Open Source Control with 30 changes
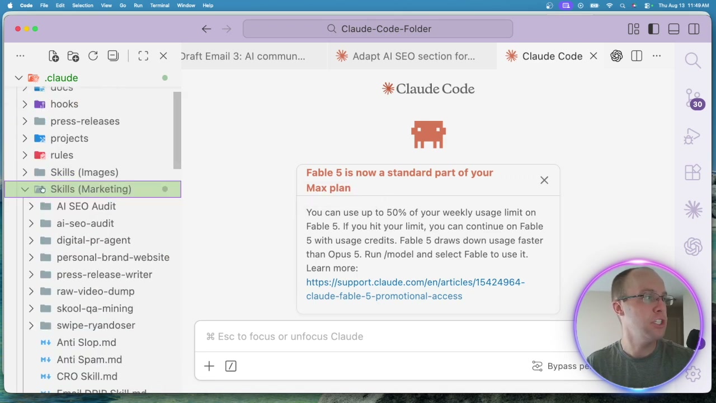Screen dimensions: 716x403 click(x=693, y=99)
